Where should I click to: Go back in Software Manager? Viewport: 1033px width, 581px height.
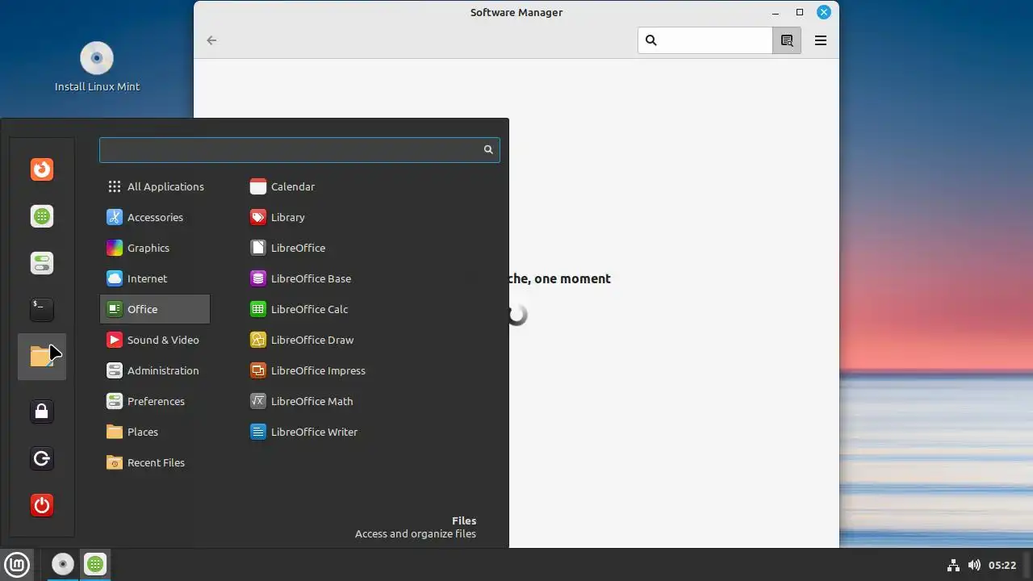coord(211,40)
